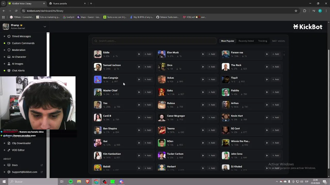The height and width of the screenshot is (185, 330).
Task: Open File Explorer from taskbar
Action: point(79,182)
